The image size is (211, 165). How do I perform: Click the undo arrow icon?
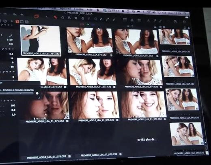(15, 14)
